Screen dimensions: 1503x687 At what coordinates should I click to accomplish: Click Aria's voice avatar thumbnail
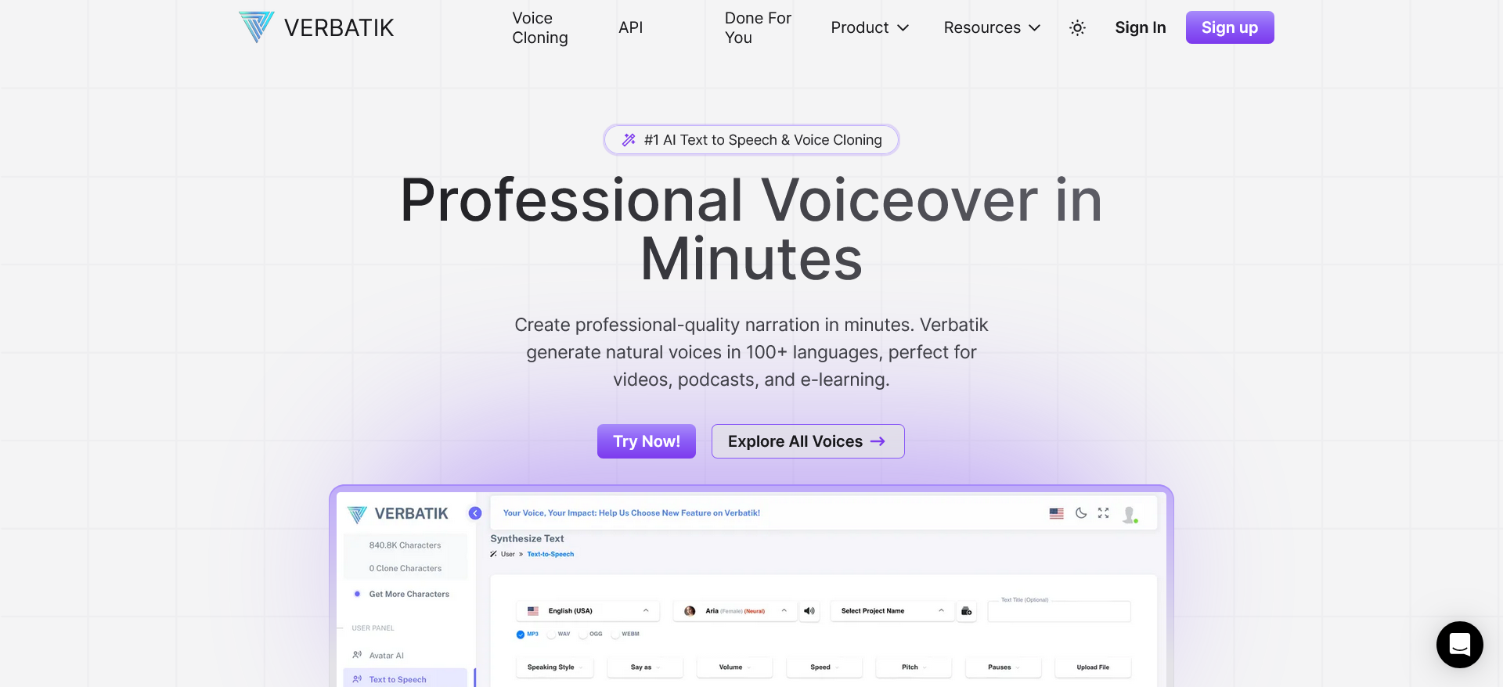click(690, 611)
